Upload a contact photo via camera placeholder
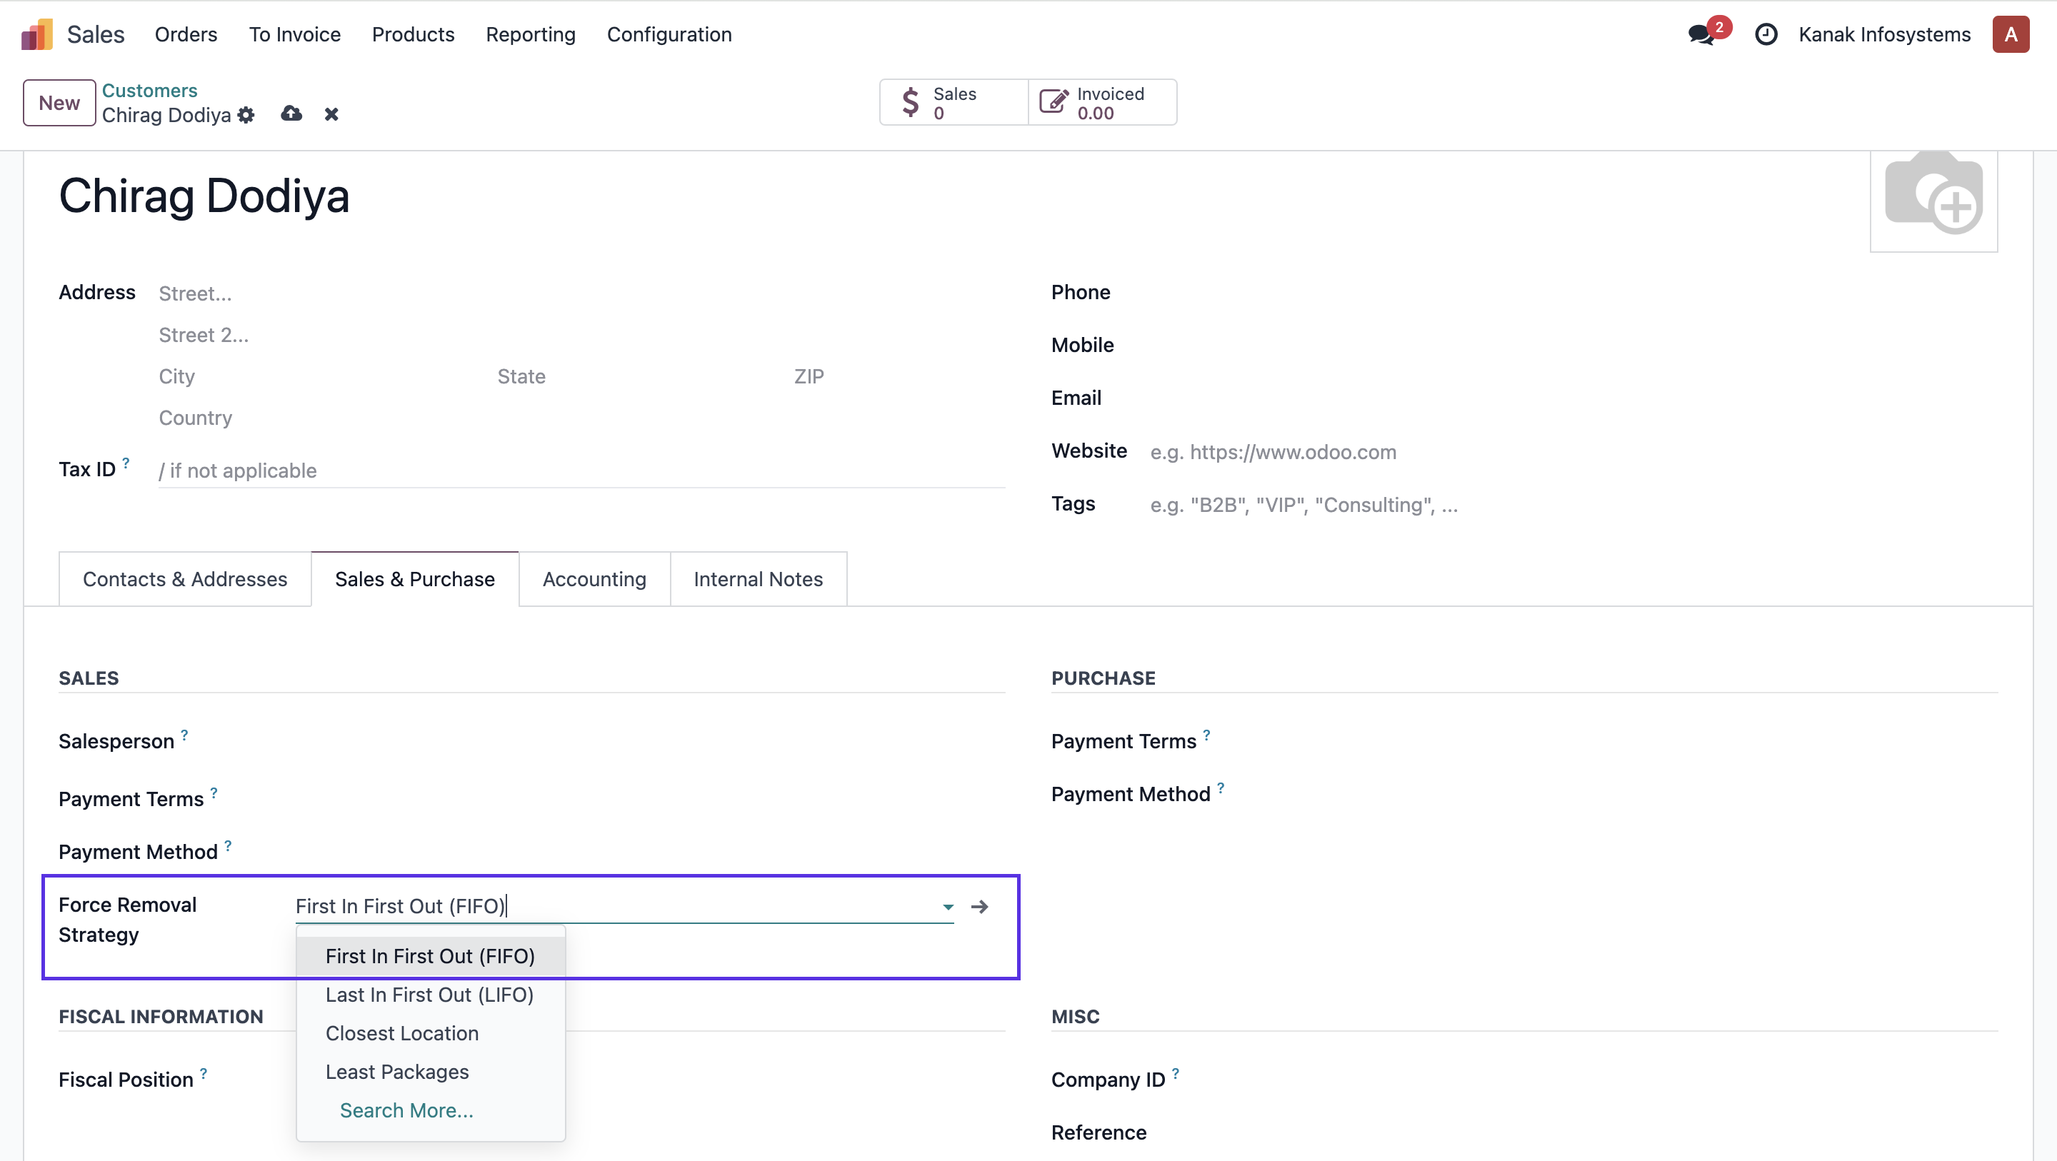 pos(1933,201)
